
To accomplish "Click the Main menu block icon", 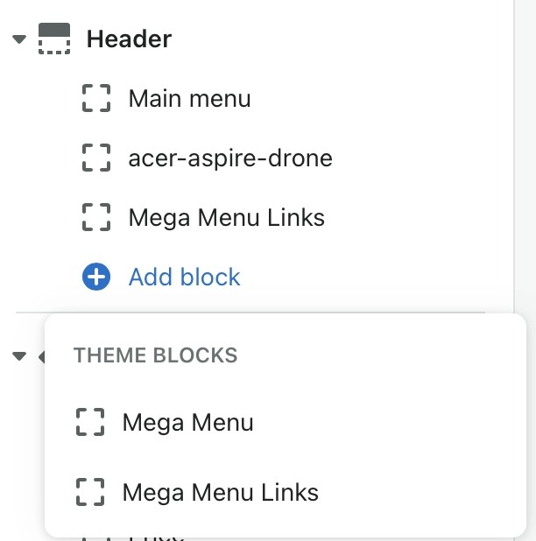I will 96,98.
